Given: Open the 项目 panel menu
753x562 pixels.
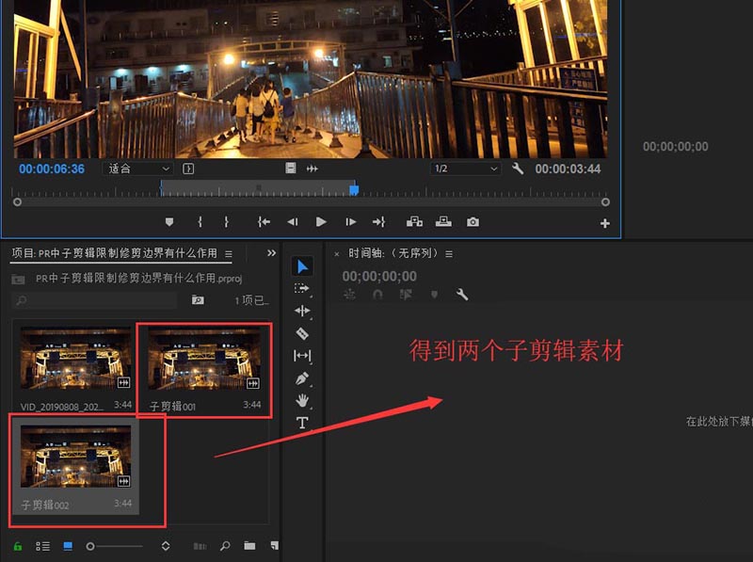Looking at the screenshot, I should (x=228, y=253).
